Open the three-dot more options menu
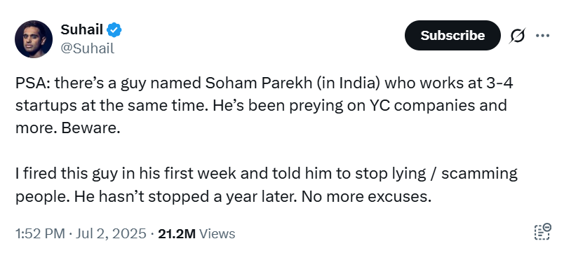Screen dimensions: 564x253 pos(542,36)
